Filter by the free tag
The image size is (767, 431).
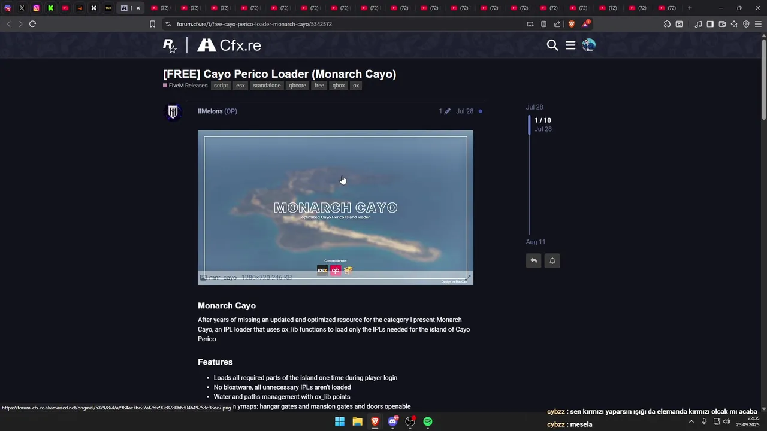(319, 86)
